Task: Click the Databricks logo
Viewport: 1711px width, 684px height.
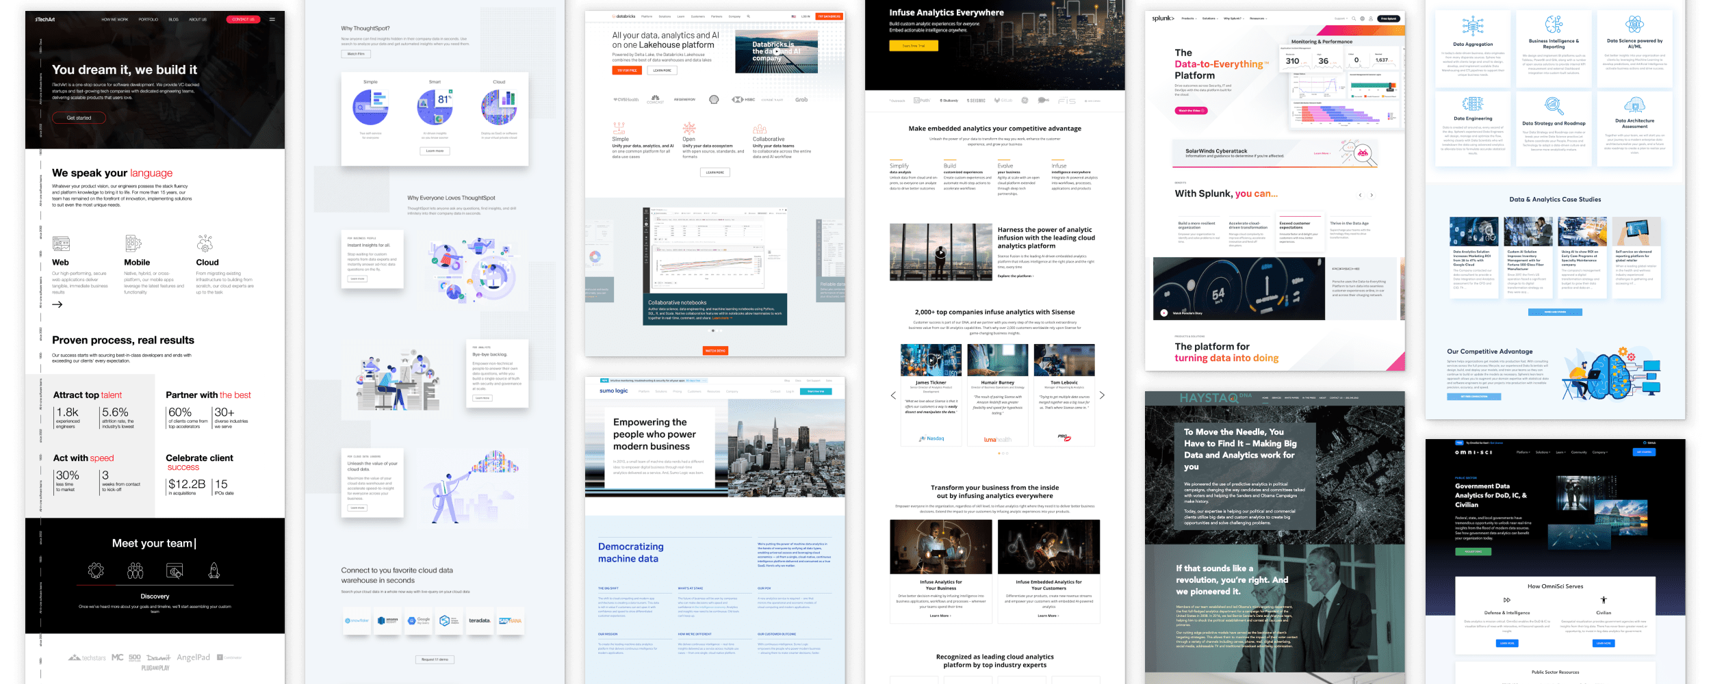Action: 623,16
